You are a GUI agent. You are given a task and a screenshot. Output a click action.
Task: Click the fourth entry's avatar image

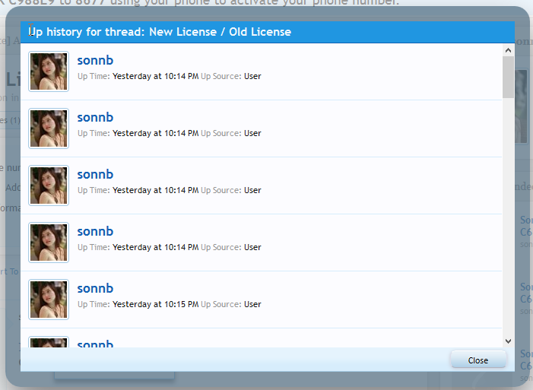49,243
